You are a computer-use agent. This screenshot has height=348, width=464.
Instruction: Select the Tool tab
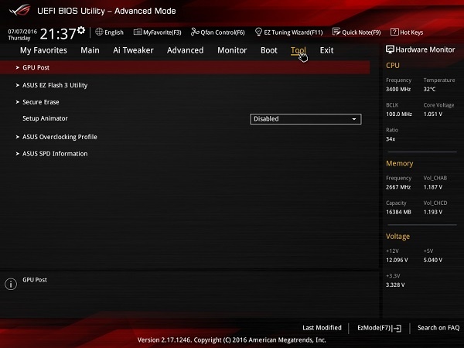299,50
